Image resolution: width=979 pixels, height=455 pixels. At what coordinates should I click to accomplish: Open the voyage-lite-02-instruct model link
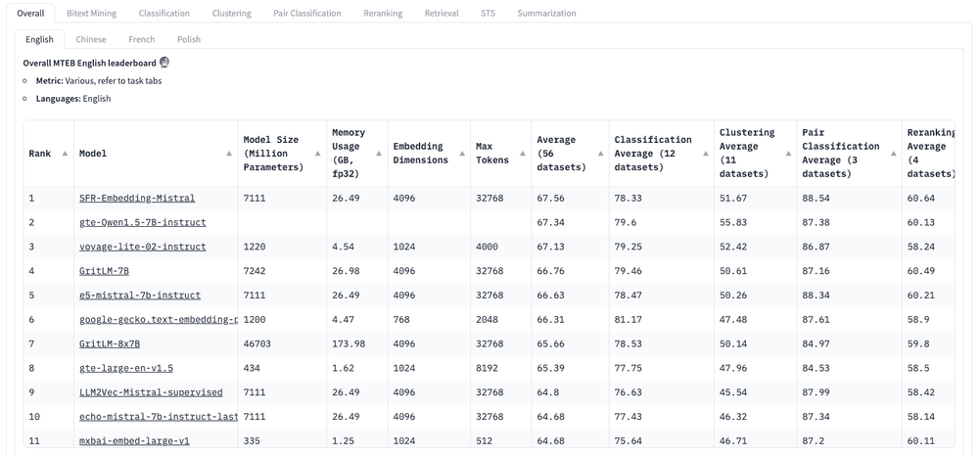[142, 247]
